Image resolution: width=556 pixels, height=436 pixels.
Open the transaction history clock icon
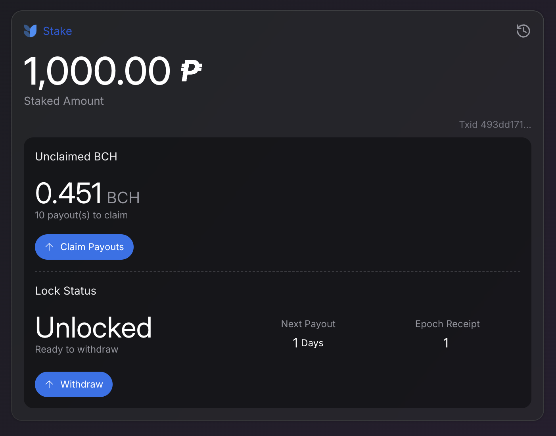(523, 31)
